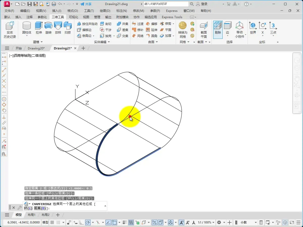
Task: Click the 剖切 slice tool
Action: pyautogui.click(x=106, y=24)
